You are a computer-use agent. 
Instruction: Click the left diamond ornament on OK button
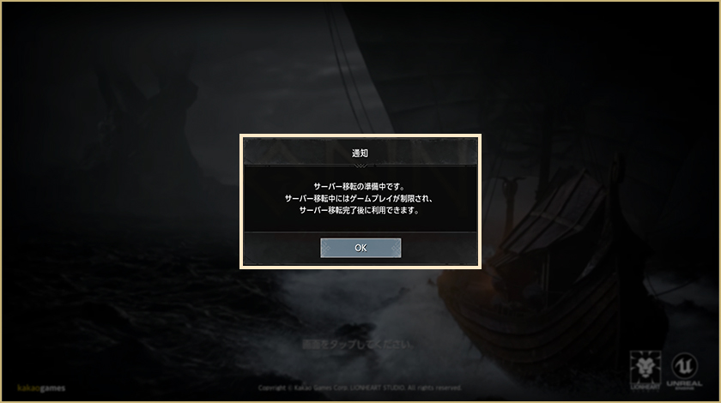(326, 248)
